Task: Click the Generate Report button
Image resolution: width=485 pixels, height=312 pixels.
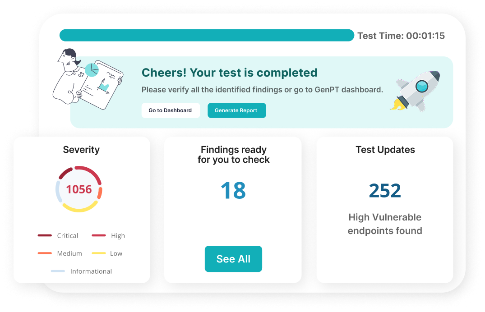Action: [x=236, y=110]
